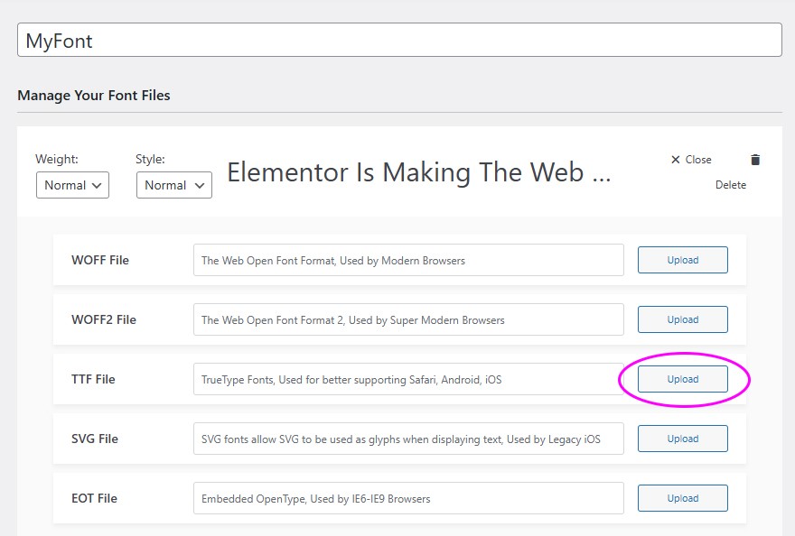Focus the EOT File text field
The image size is (795, 536).
click(408, 498)
